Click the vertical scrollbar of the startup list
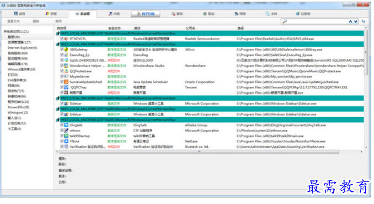Image resolution: width=374 pixels, height=204 pixels. tap(366, 52)
